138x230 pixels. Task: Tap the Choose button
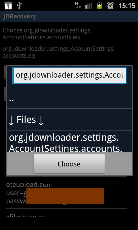(69, 164)
